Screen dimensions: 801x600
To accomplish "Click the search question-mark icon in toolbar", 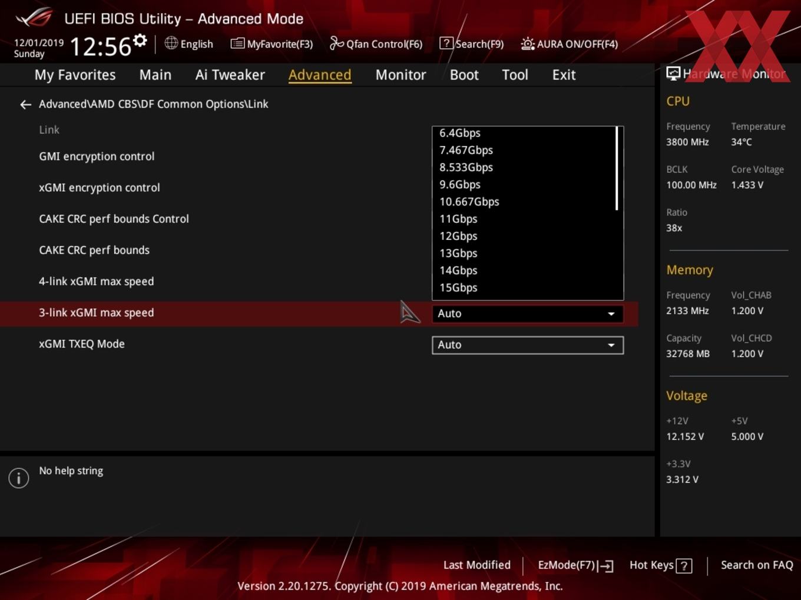I will click(446, 43).
